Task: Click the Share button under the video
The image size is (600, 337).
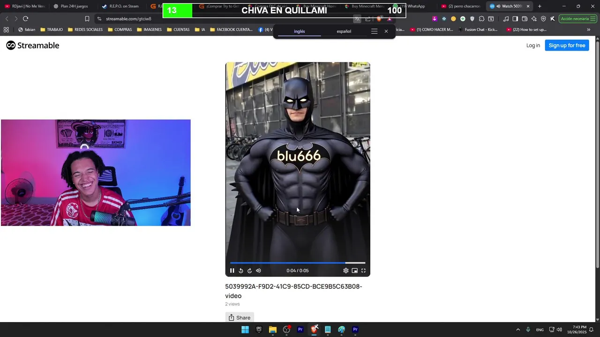Action: (240, 317)
